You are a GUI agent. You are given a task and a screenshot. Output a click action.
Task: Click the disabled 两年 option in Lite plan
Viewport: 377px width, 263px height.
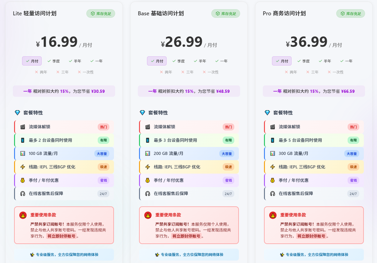[41, 72]
